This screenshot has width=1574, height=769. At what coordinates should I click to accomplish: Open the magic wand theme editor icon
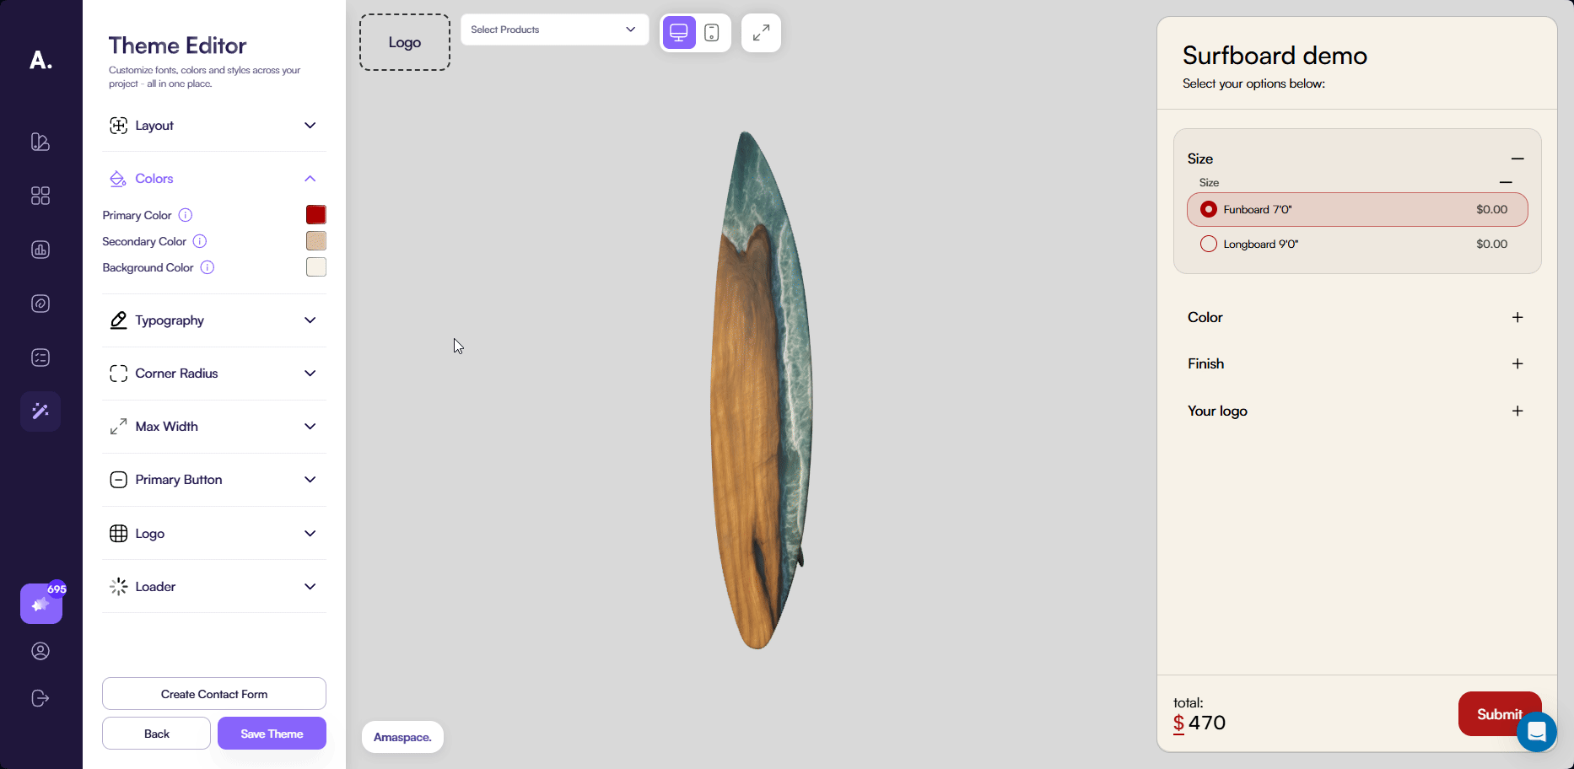click(x=40, y=411)
